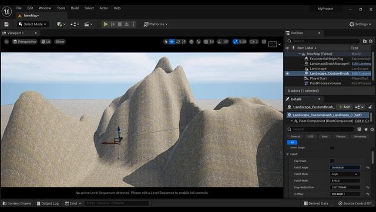Viewport: 376px width, 212px height.
Task: Open the Outliner settings gear
Action: tap(371, 41)
